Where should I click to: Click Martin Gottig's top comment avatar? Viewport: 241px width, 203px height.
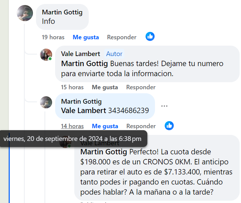tap(25, 13)
